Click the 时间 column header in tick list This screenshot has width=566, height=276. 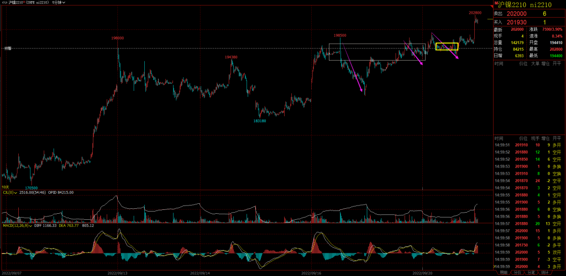[x=499, y=138]
